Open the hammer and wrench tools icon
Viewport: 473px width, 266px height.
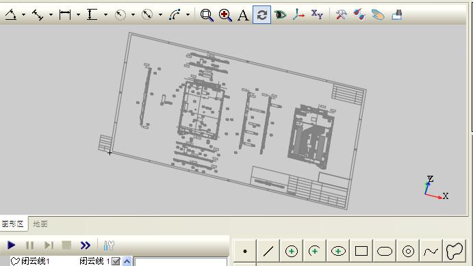341,14
